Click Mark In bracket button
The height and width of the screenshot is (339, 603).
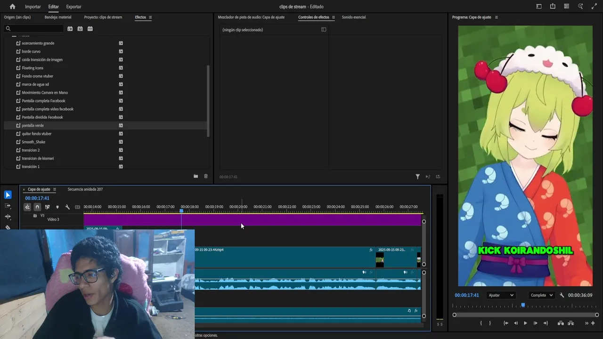pos(481,323)
